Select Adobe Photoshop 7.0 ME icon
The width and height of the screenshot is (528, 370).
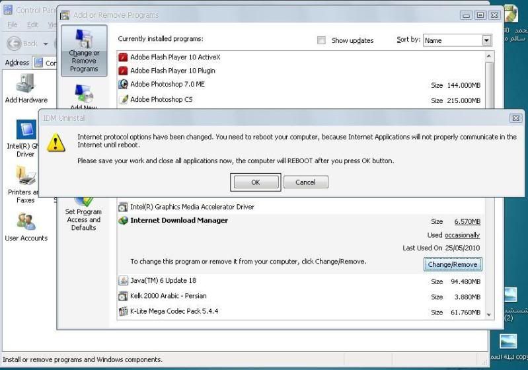(123, 85)
